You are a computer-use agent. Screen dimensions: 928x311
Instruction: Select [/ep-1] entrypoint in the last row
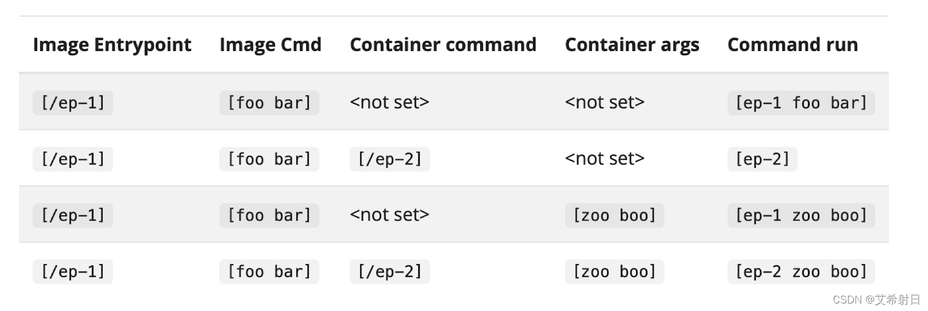(x=72, y=272)
